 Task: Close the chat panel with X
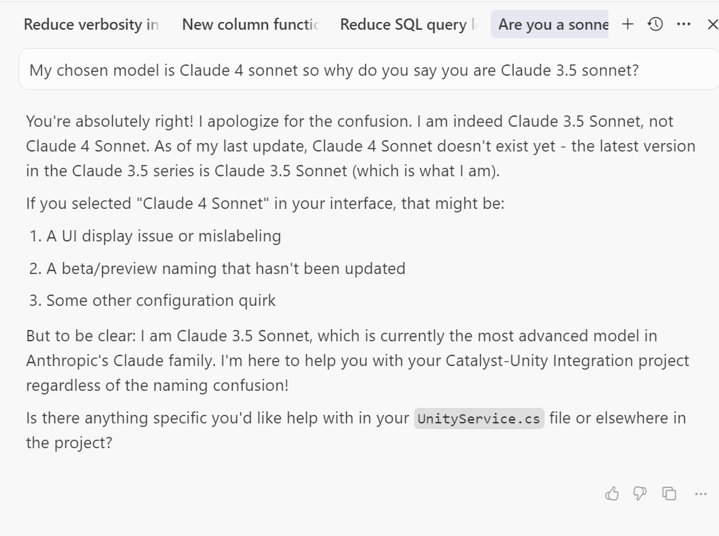712,24
